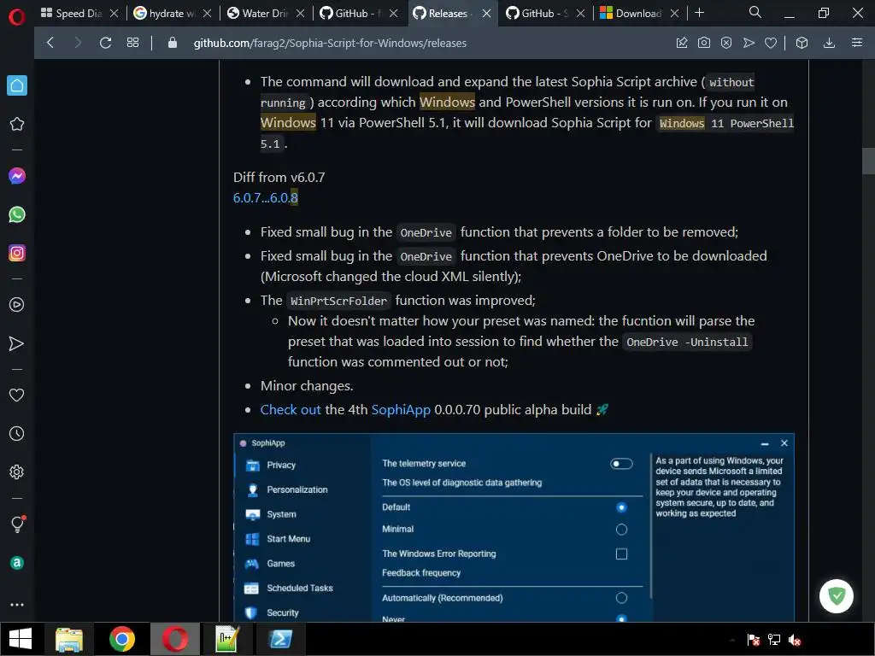Image resolution: width=875 pixels, height=656 pixels.
Task: Select the Default radio option
Action: click(x=621, y=507)
